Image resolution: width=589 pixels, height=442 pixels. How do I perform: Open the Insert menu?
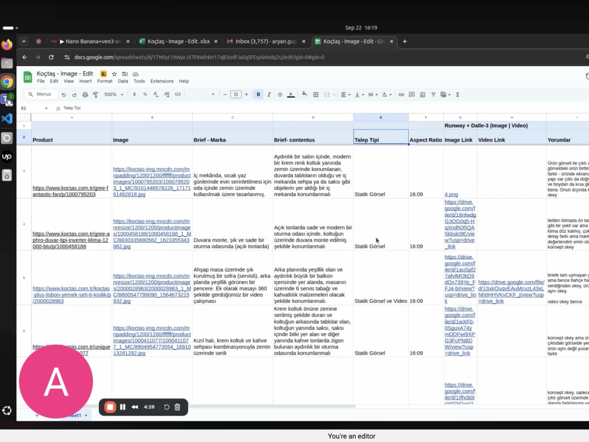[85, 81]
